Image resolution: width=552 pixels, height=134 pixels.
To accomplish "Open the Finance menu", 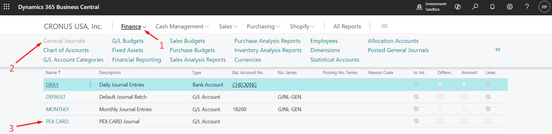I will point(131,26).
